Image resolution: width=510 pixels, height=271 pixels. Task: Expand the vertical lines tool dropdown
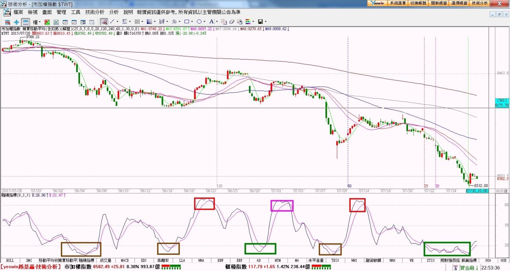click(143, 22)
